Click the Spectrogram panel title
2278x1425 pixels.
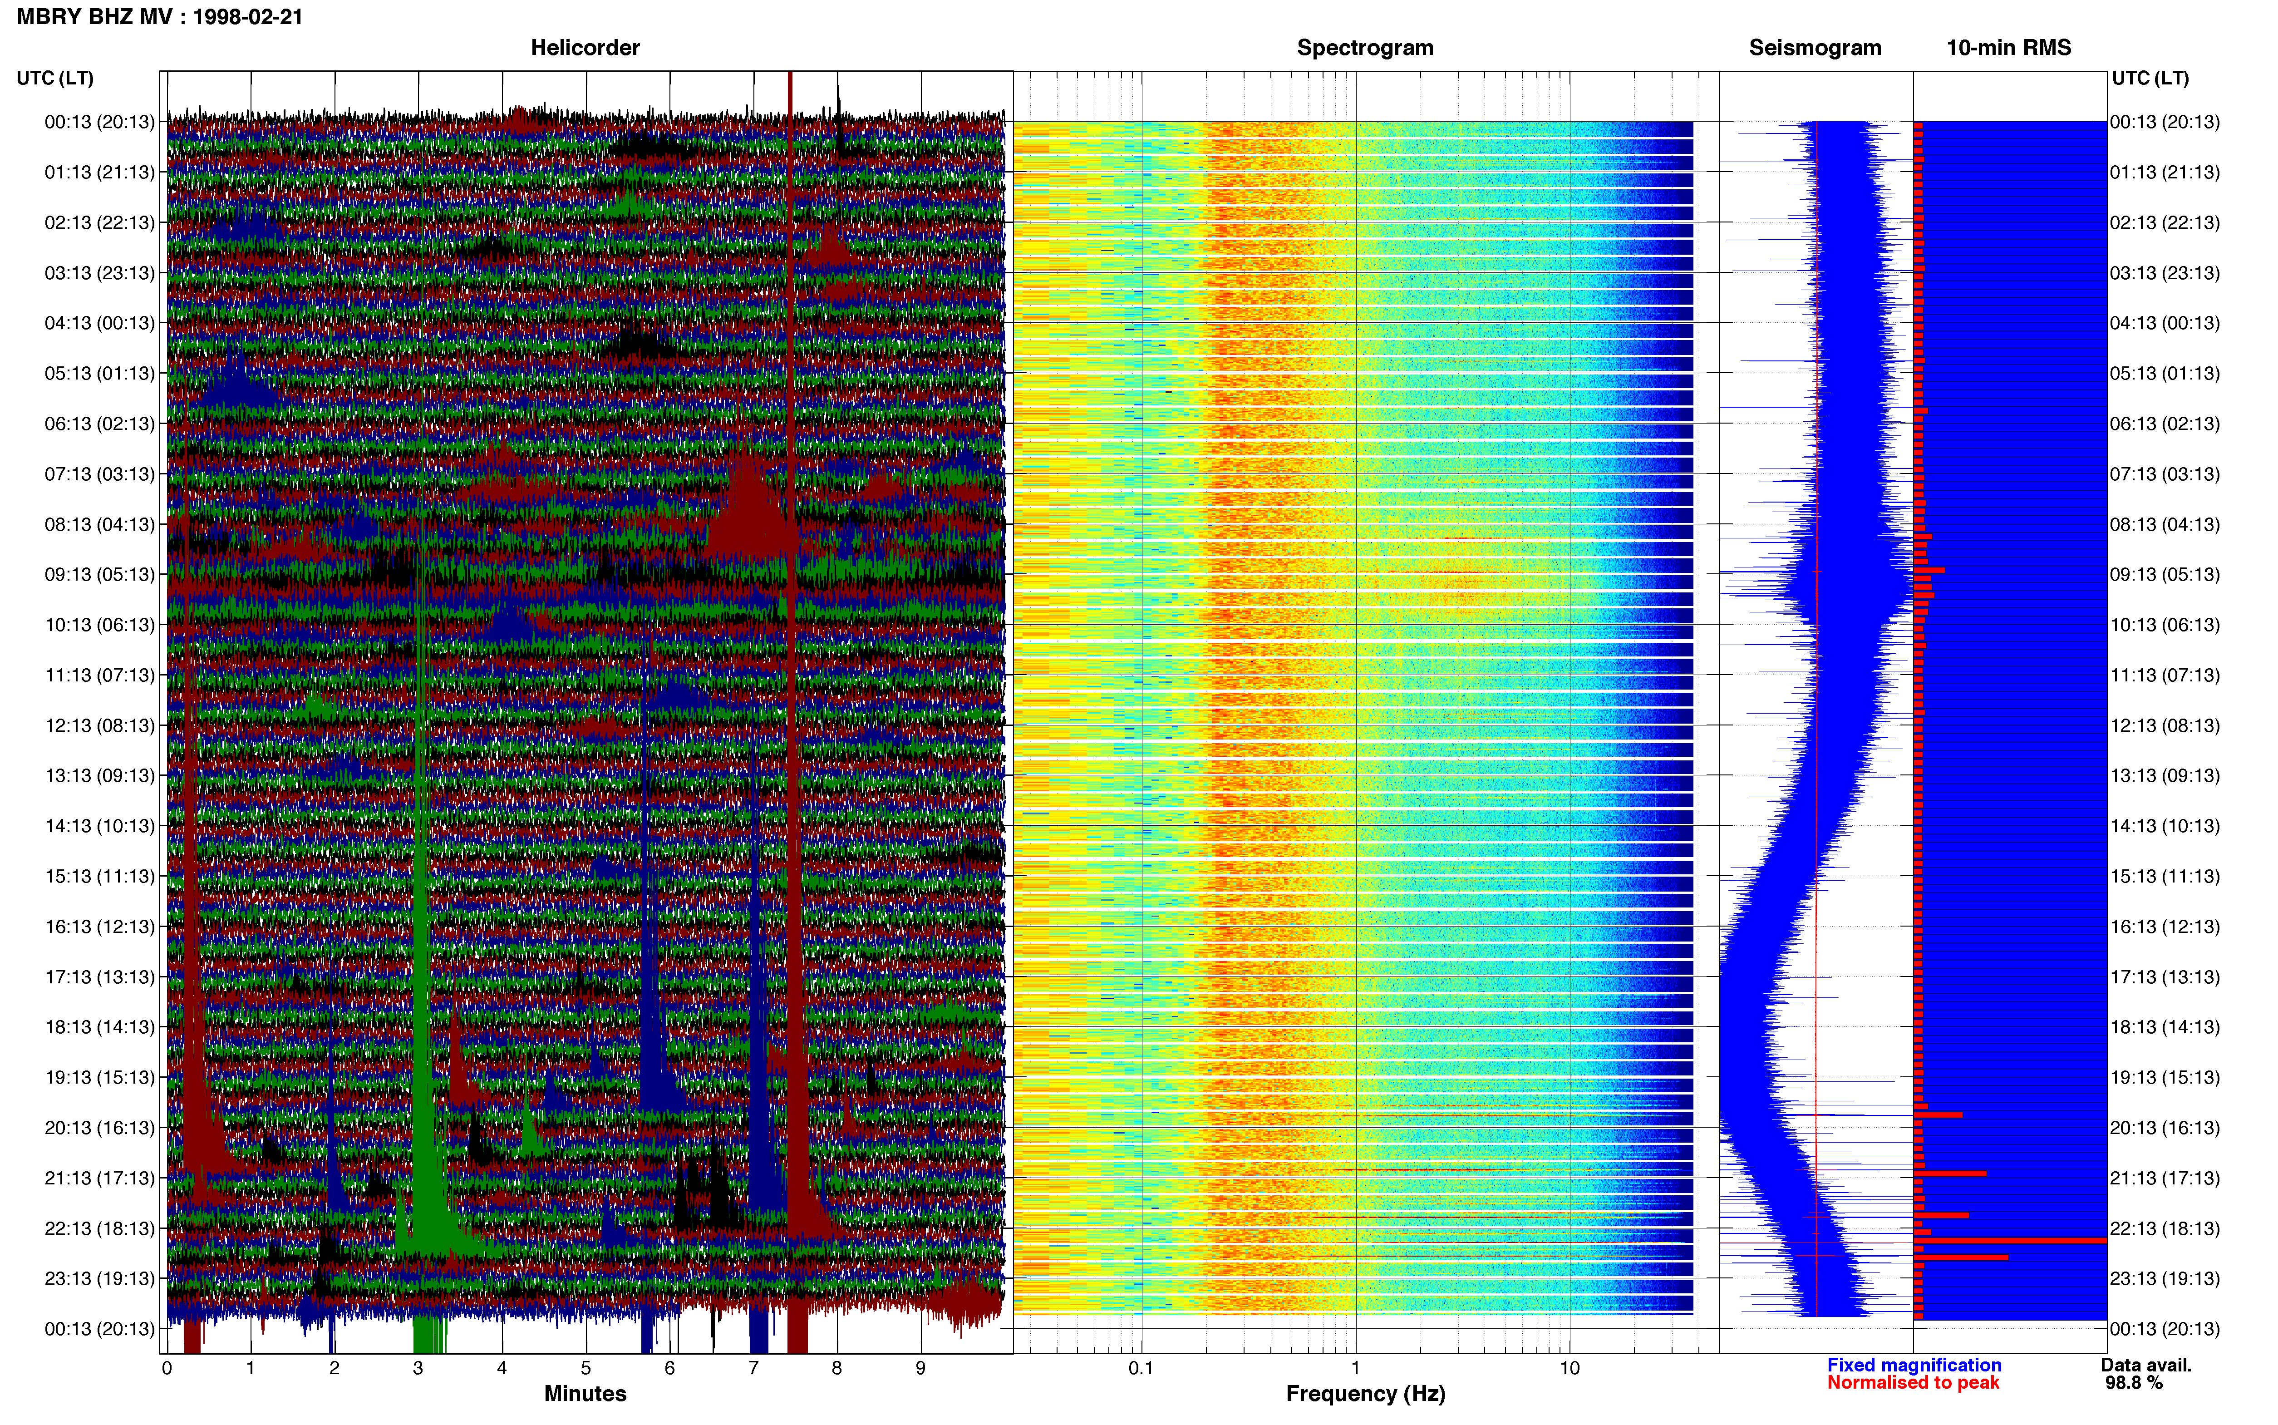(x=1365, y=47)
